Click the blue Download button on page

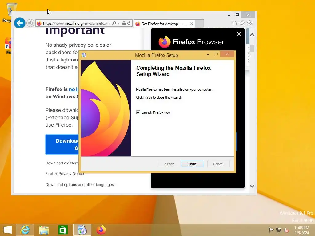click(x=62, y=144)
